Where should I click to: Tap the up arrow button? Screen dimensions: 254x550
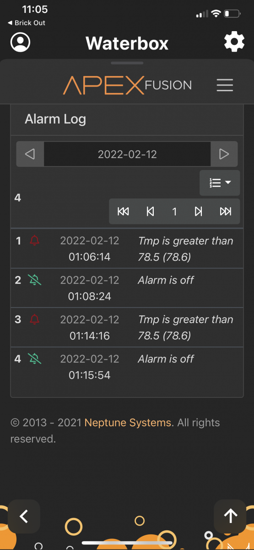coord(230,517)
